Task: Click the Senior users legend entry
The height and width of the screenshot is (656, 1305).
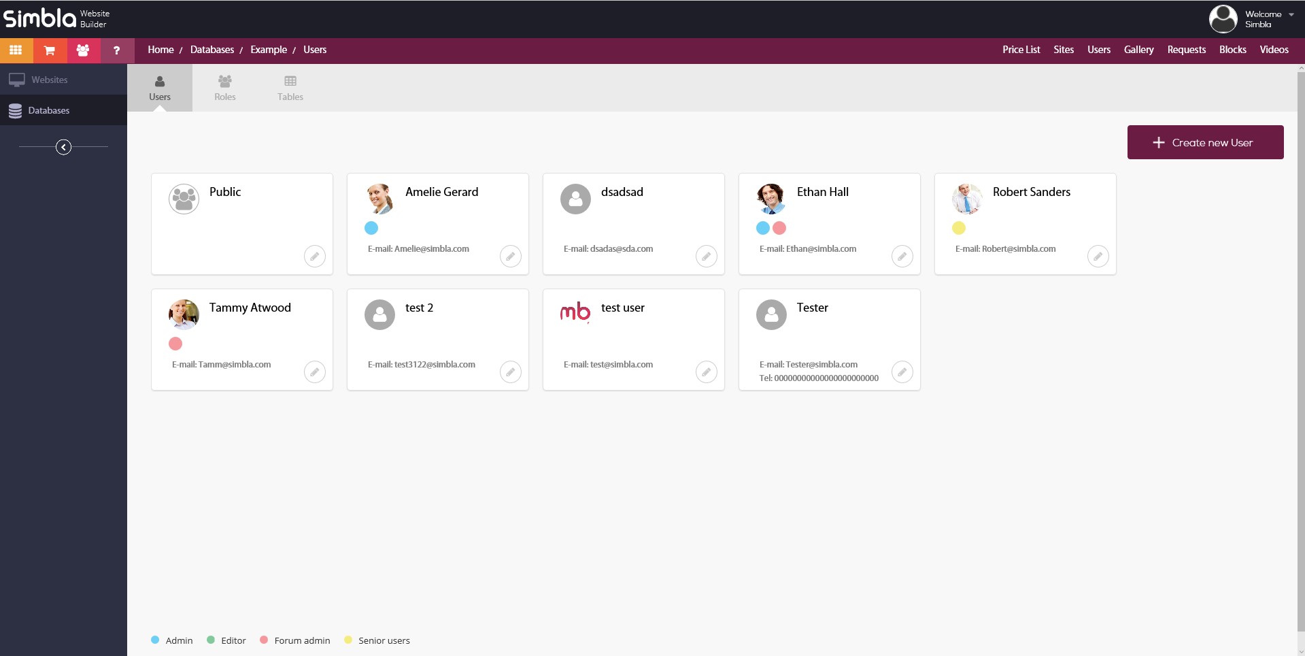Action: 377,640
